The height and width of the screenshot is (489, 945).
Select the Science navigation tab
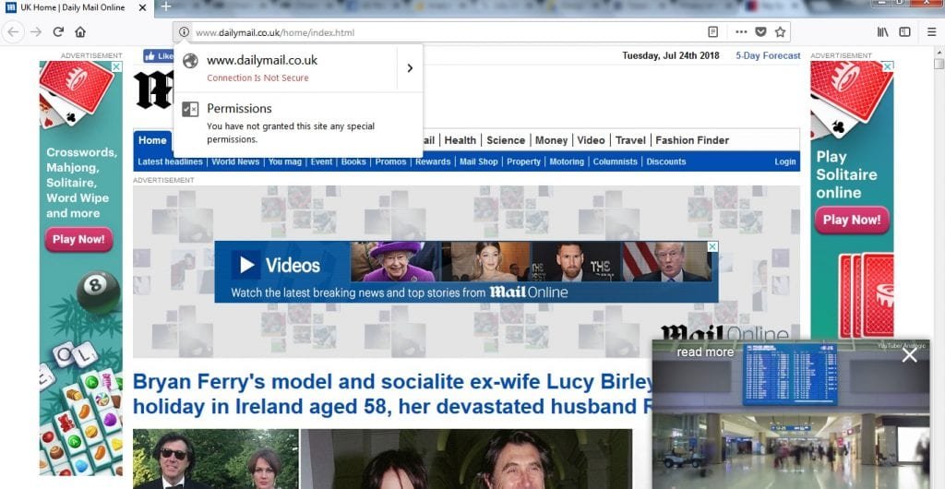click(x=506, y=140)
